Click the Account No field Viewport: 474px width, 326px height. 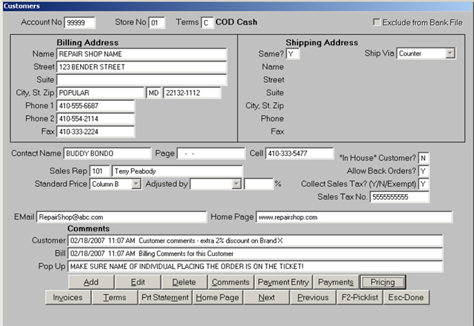[80, 23]
